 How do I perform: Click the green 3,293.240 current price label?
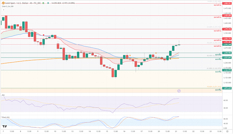(227, 44)
